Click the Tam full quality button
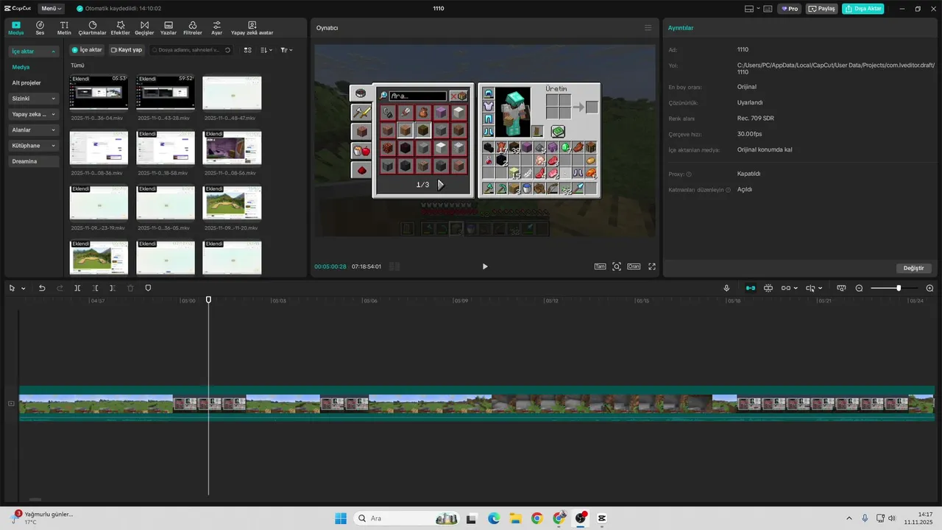The image size is (942, 530). pos(600,266)
